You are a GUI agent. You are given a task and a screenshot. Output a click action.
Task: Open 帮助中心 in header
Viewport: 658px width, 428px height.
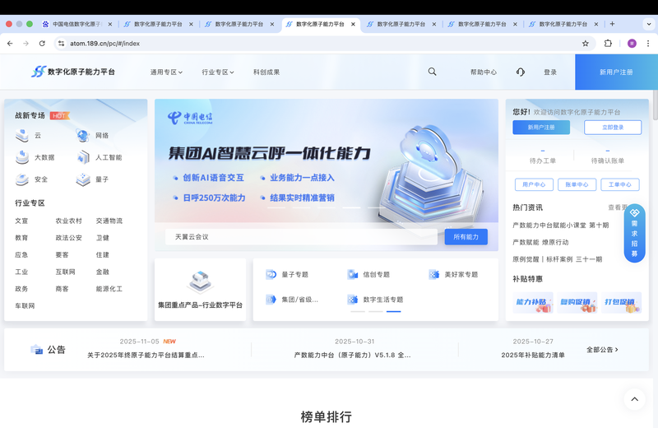click(484, 72)
